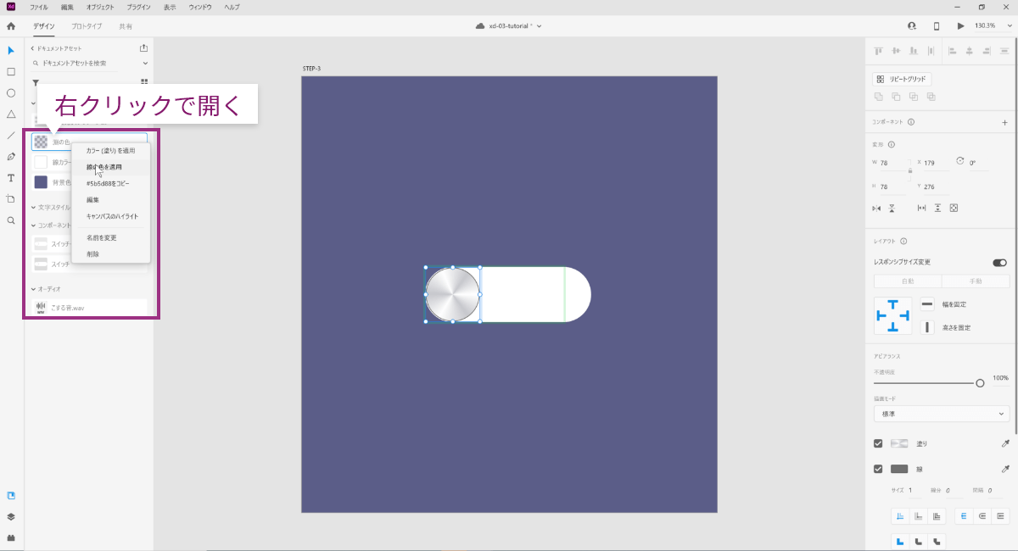Choose 名前を変更 from context menu
This screenshot has height=551, width=1018.
click(x=111, y=237)
